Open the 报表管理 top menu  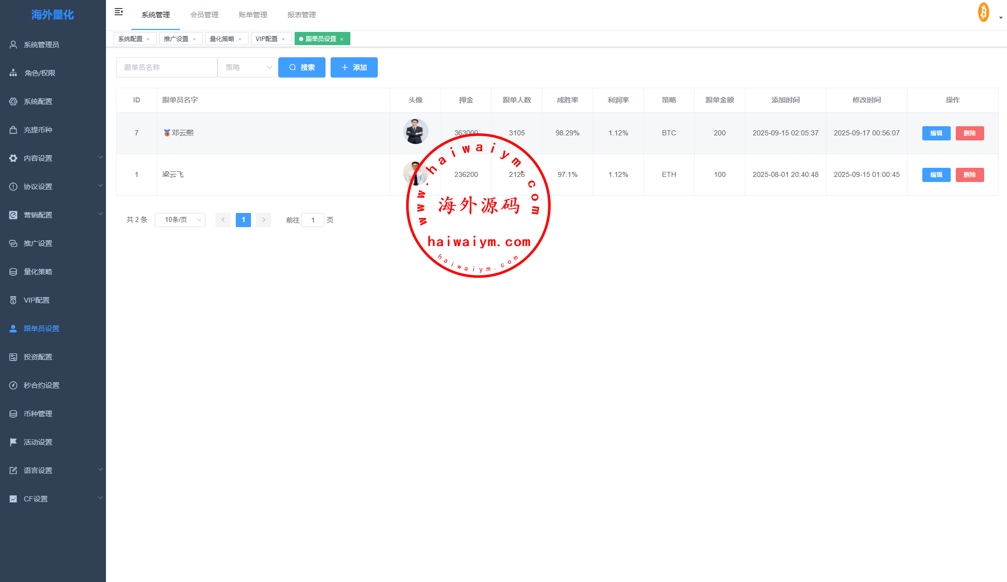click(x=301, y=15)
